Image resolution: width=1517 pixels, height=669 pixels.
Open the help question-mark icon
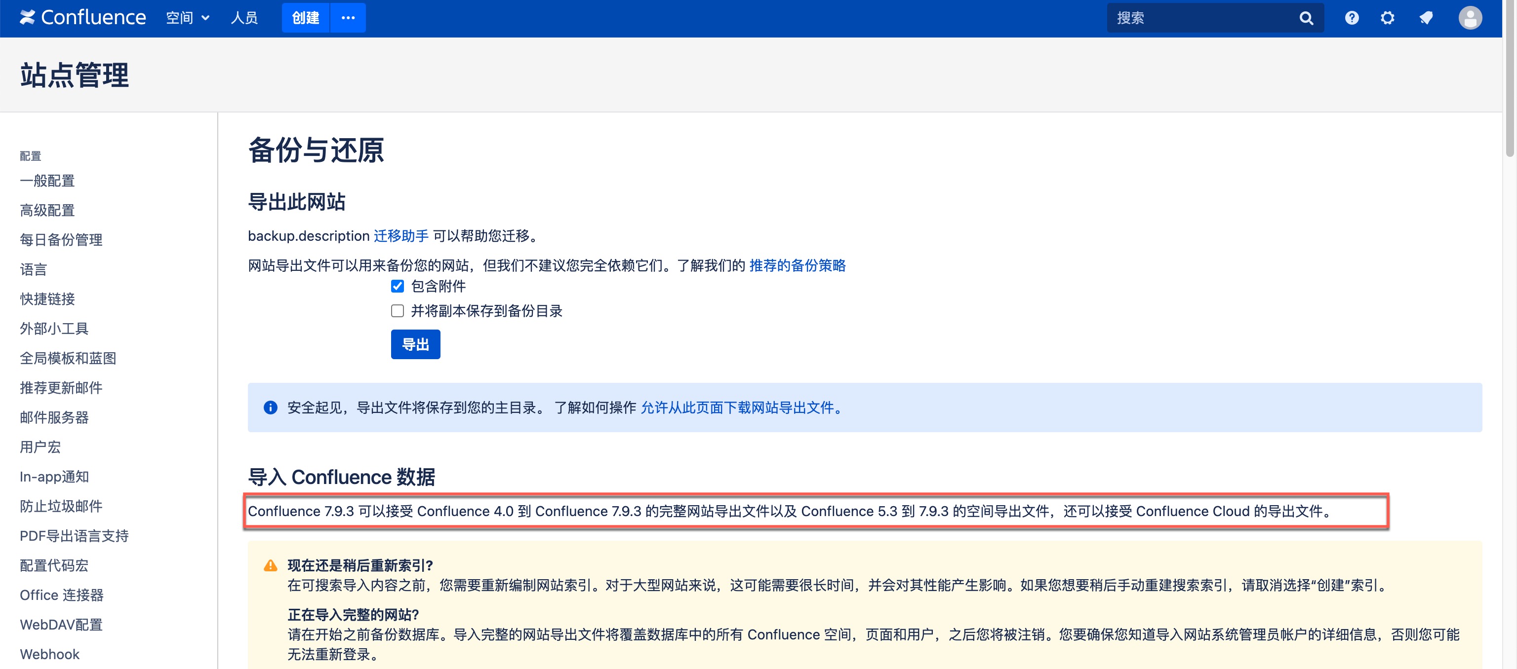pos(1352,18)
